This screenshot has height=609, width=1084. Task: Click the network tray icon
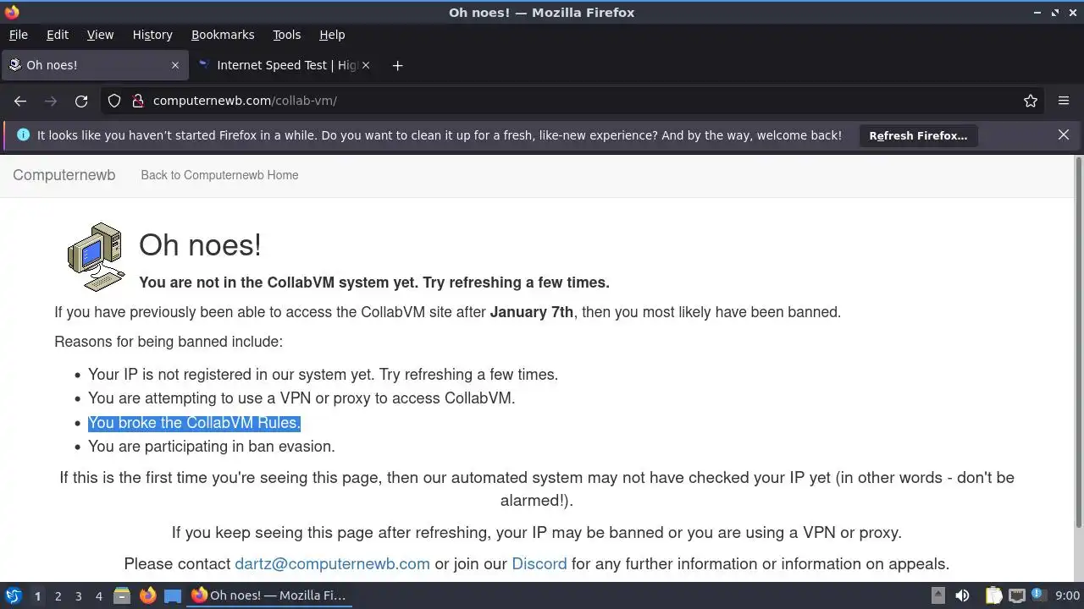(1017, 595)
